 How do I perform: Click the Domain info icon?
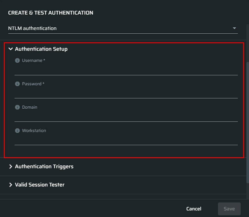coord(17,107)
